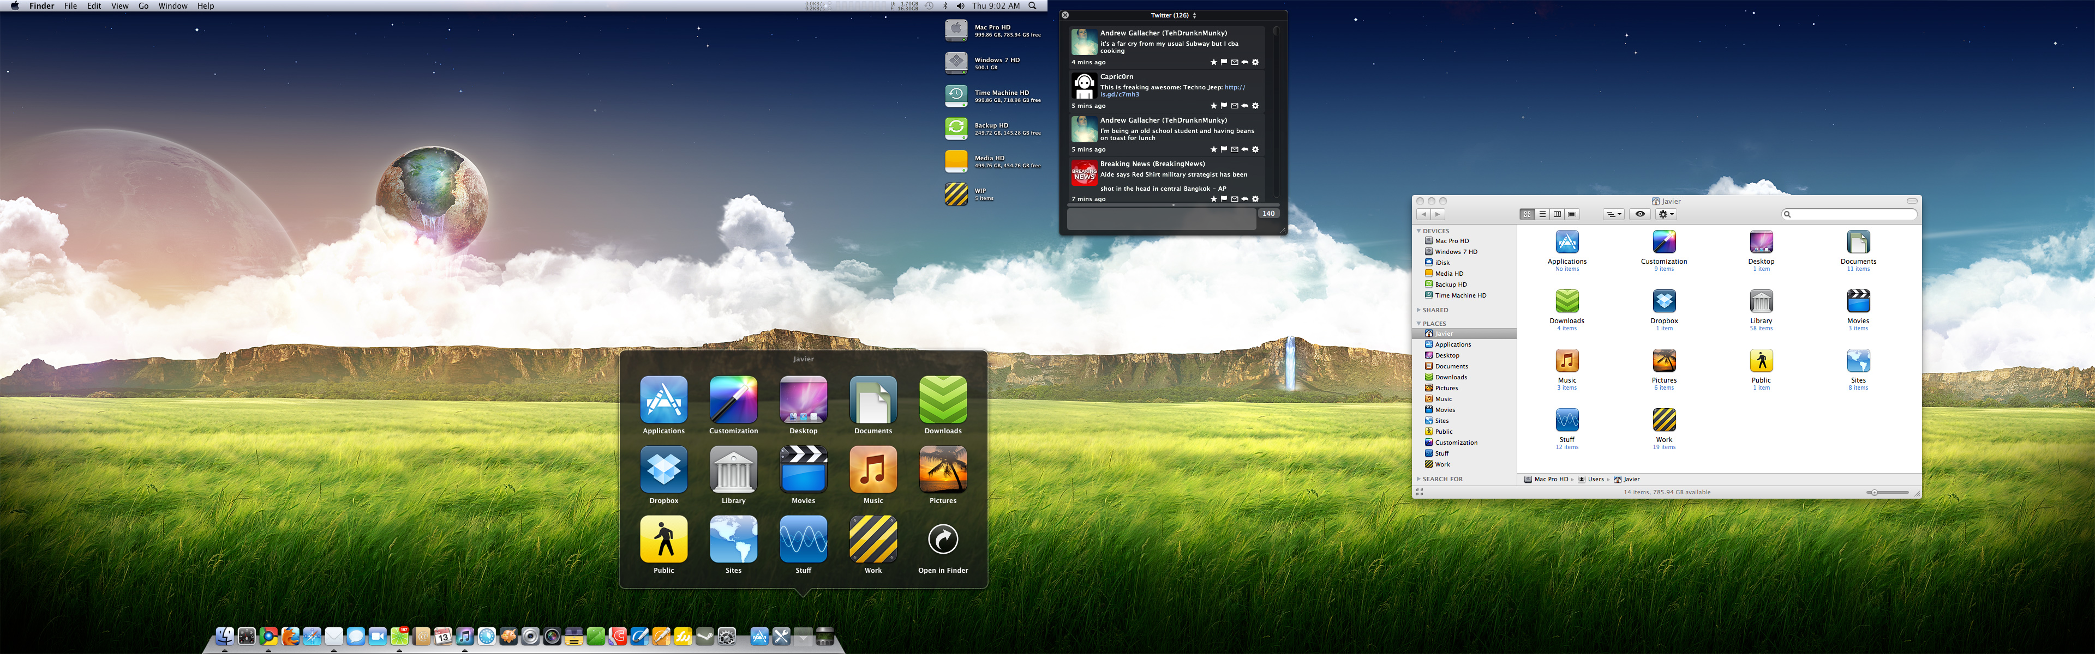Open Sites folder in the Javier stack popup
The width and height of the screenshot is (2095, 654).
pyautogui.click(x=733, y=538)
